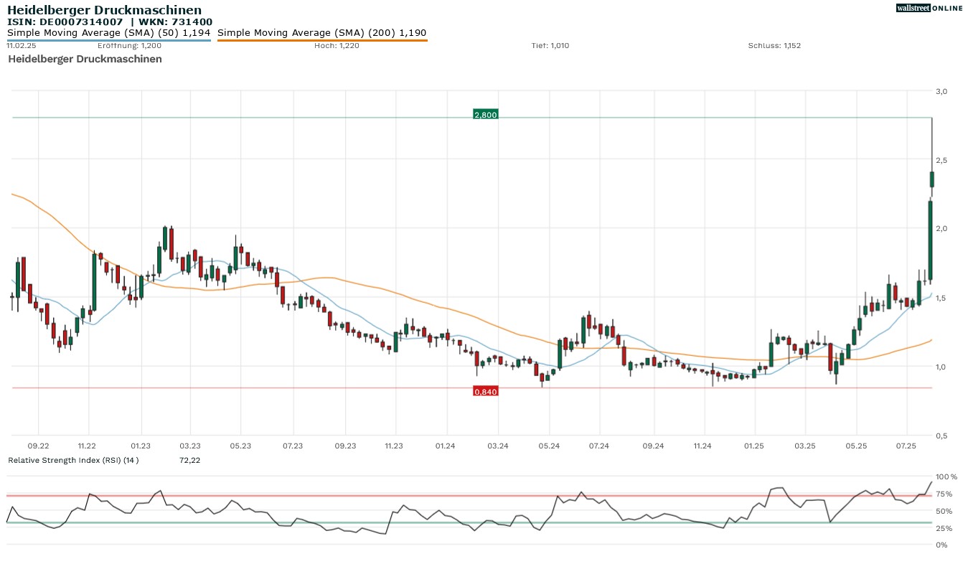This screenshot has width=968, height=564.
Task: Click the wallstreet ONLINE logo
Action: (x=929, y=8)
